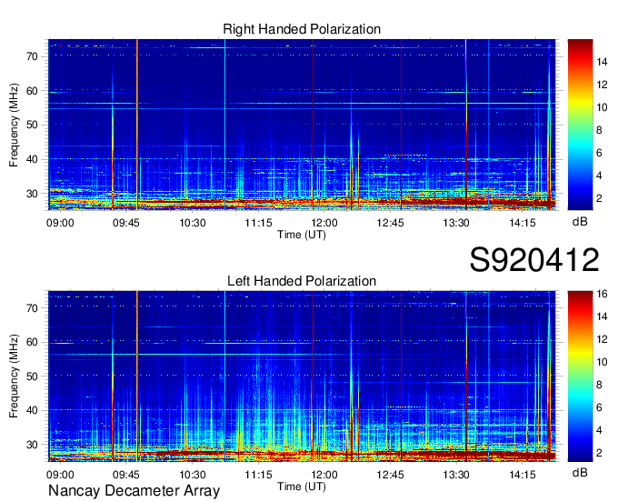
Task: Click the 10 dB label on lower color bar
Action: pos(602,362)
